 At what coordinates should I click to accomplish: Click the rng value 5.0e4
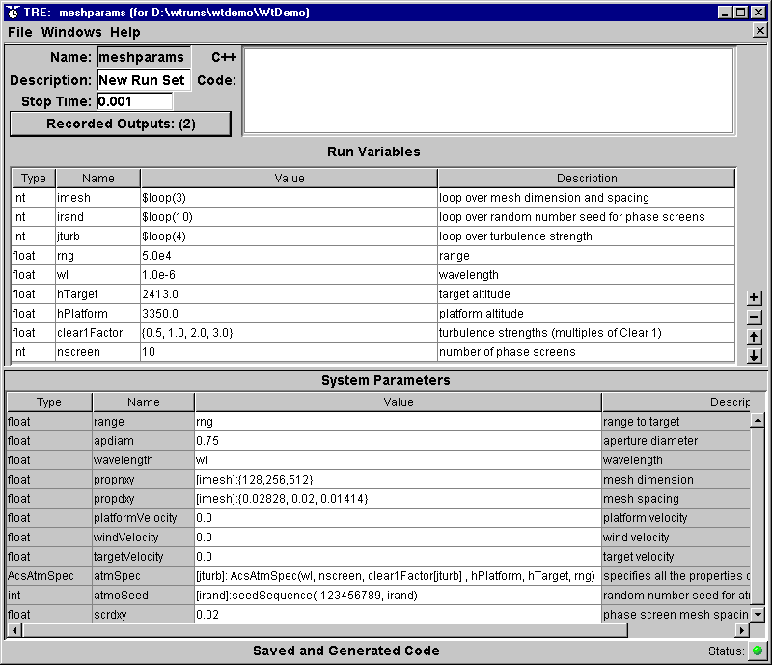click(x=289, y=256)
